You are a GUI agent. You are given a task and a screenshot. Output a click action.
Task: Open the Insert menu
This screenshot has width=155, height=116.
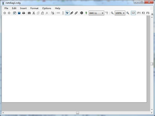pyautogui.click(x=23, y=8)
